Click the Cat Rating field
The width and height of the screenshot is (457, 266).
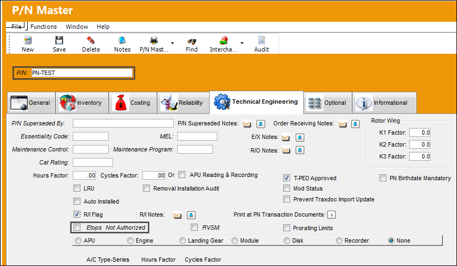tap(93, 162)
